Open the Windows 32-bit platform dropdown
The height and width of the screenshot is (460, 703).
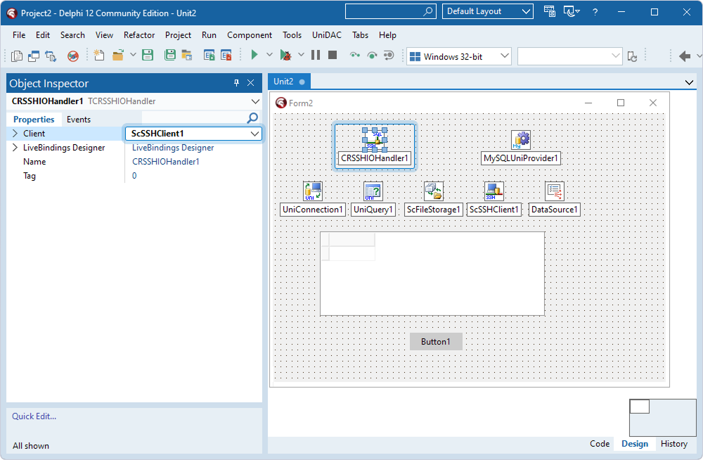[459, 56]
